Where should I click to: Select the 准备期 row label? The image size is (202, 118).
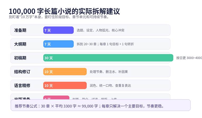(x=20, y=30)
